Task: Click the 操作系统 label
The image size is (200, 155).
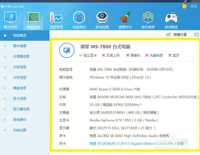Action: coord(66,77)
